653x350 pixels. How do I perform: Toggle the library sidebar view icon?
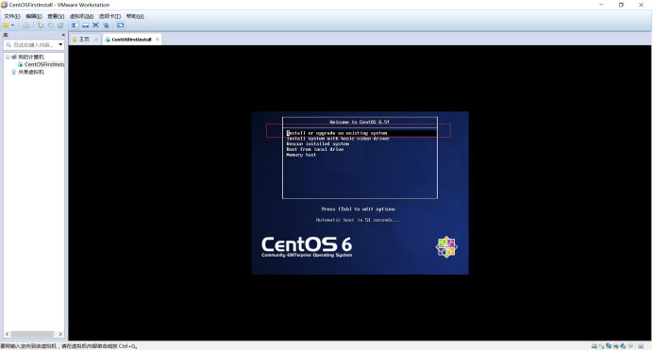[x=75, y=25]
